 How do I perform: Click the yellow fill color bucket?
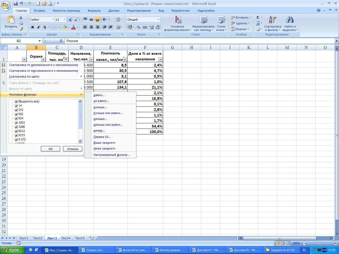pyautogui.click(x=65, y=27)
